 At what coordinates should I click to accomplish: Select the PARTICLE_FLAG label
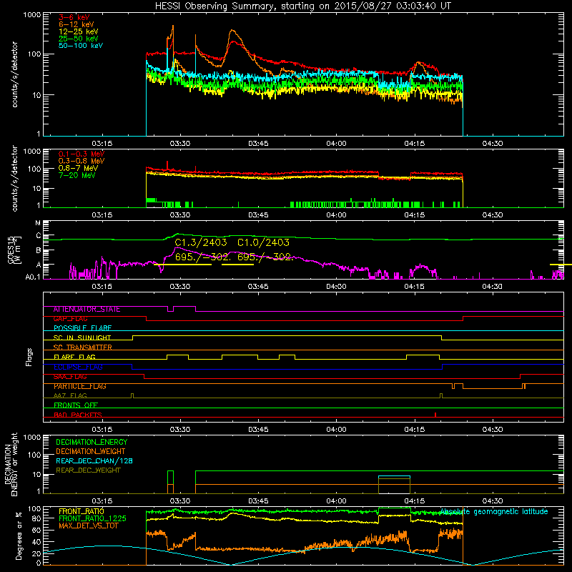[80, 386]
